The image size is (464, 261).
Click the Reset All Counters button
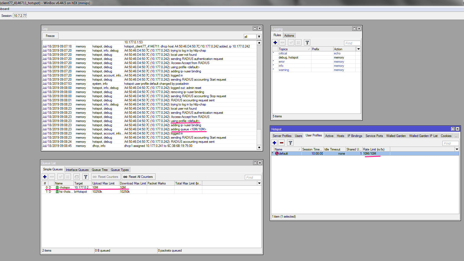pos(138,177)
